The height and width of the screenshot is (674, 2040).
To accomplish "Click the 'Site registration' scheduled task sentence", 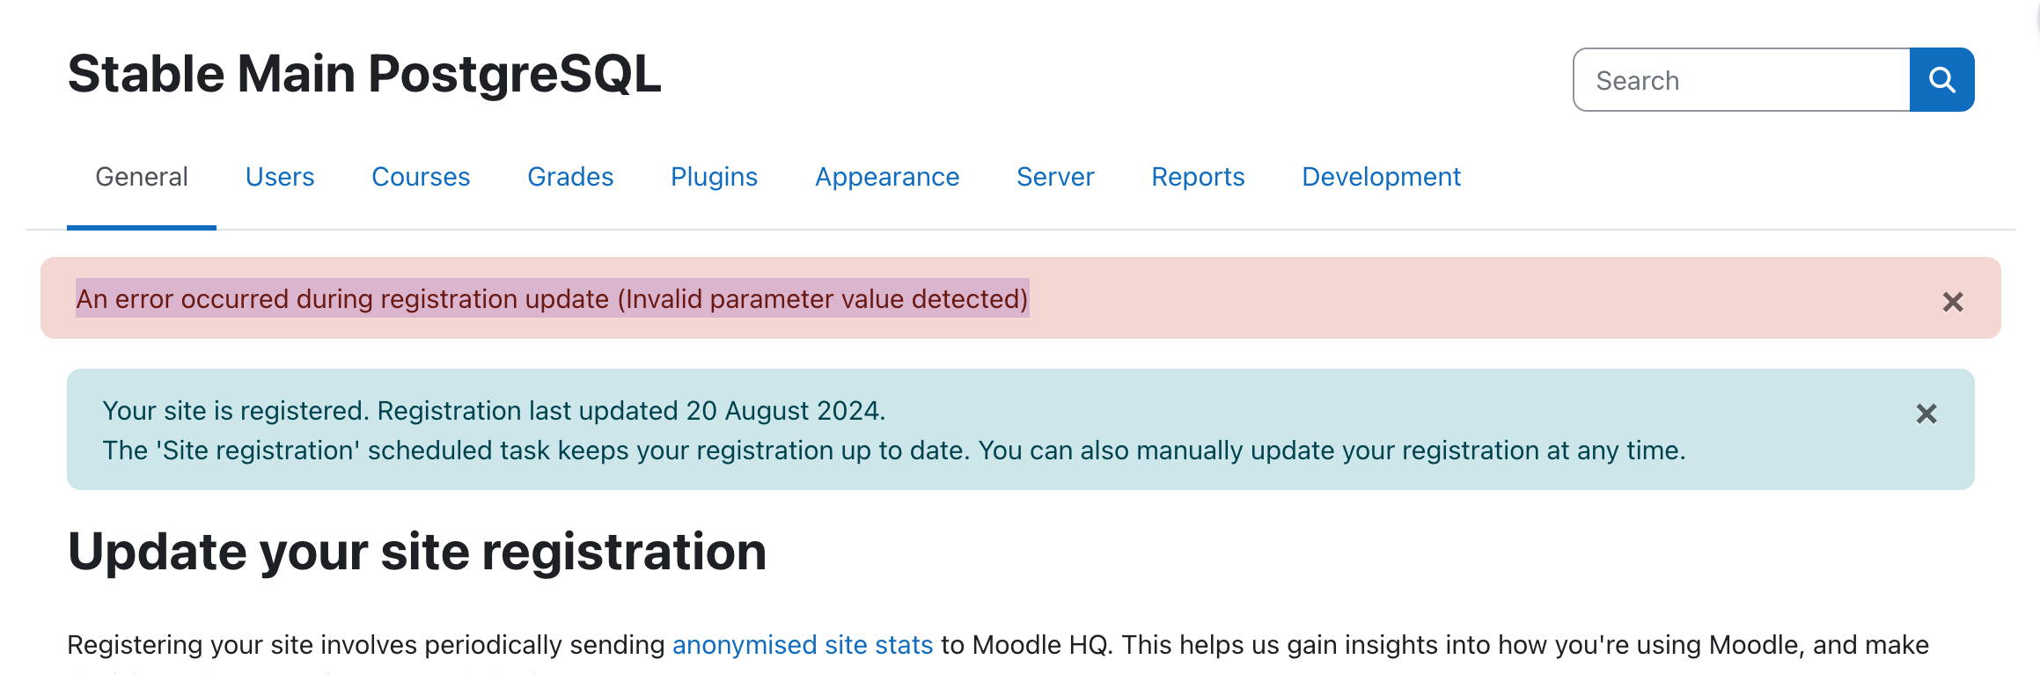I will pos(894,451).
